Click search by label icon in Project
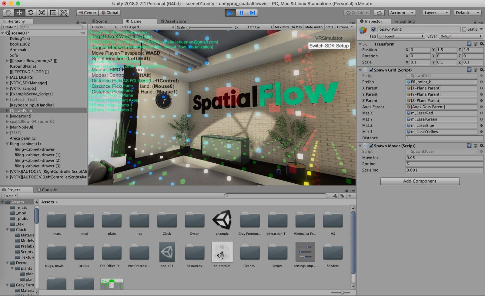This screenshot has width=485, height=296. point(342,196)
